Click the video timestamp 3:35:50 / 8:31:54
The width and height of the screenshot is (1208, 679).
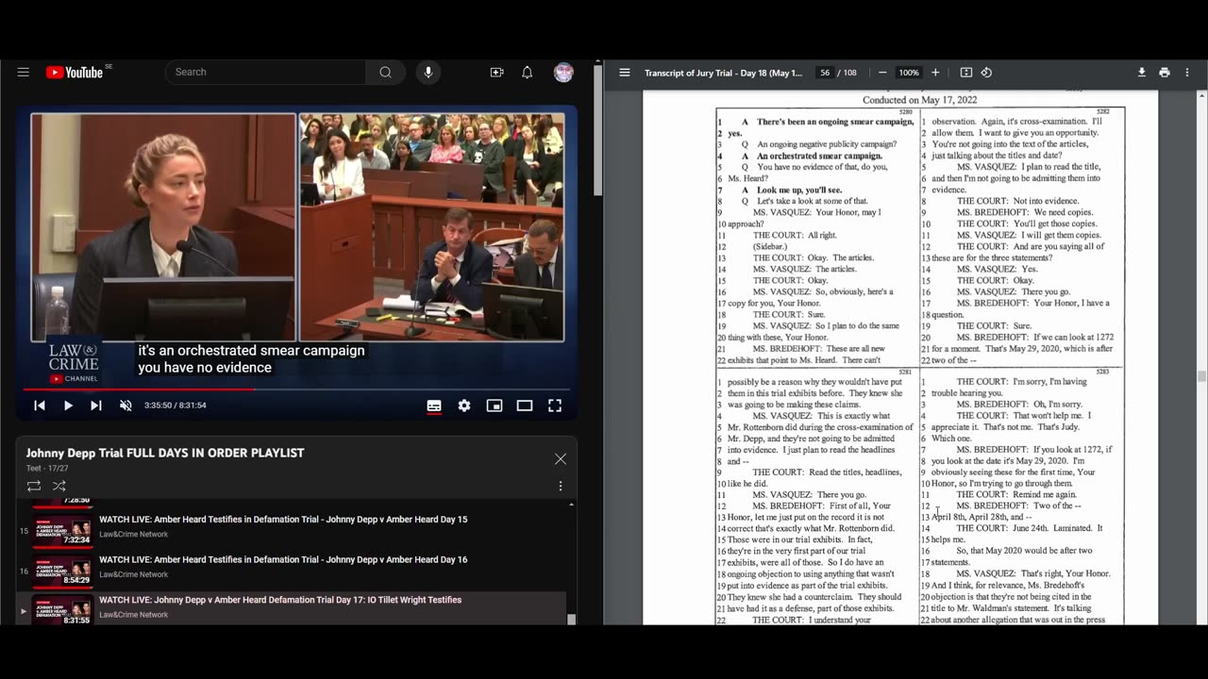click(176, 406)
